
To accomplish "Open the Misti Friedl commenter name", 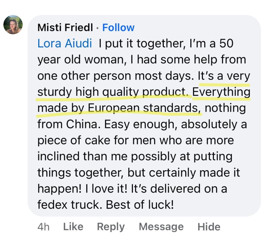I will 65,27.
